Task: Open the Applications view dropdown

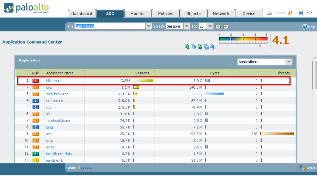Action: [x=289, y=62]
